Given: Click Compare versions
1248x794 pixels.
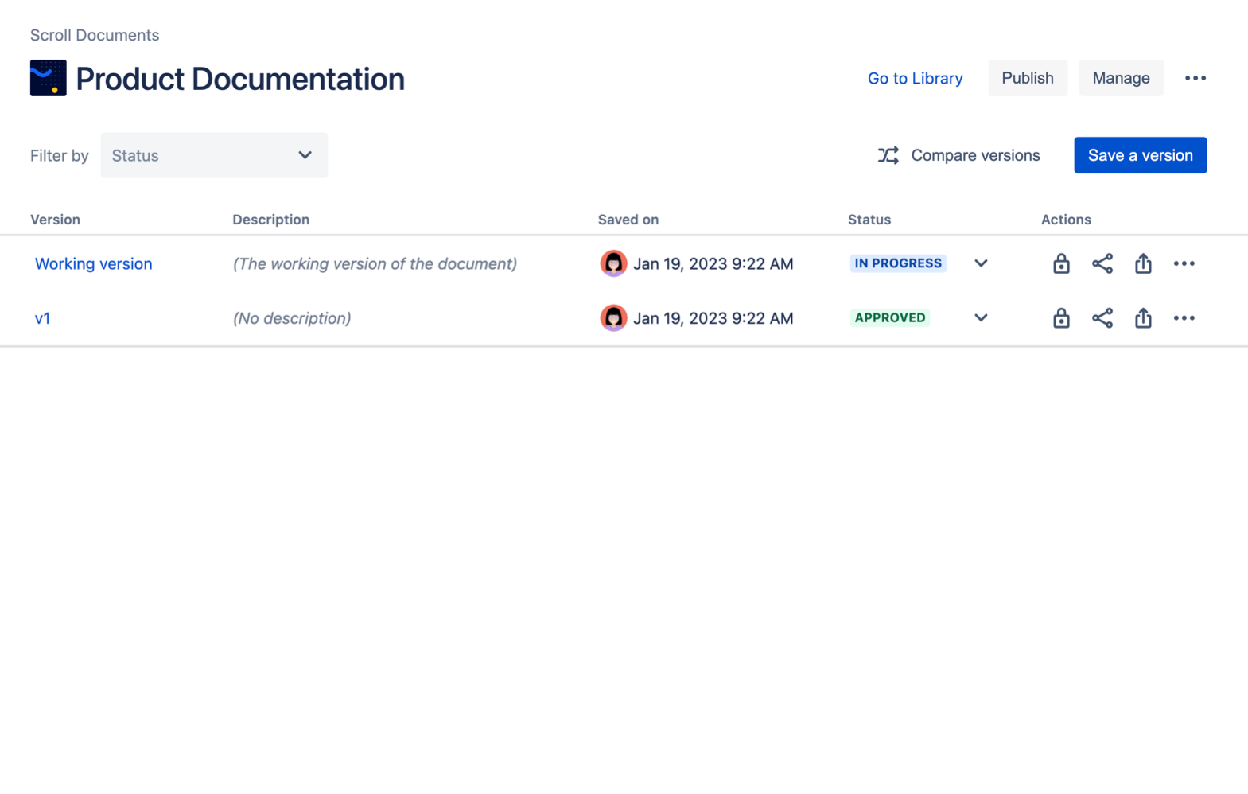Looking at the screenshot, I should tap(958, 155).
